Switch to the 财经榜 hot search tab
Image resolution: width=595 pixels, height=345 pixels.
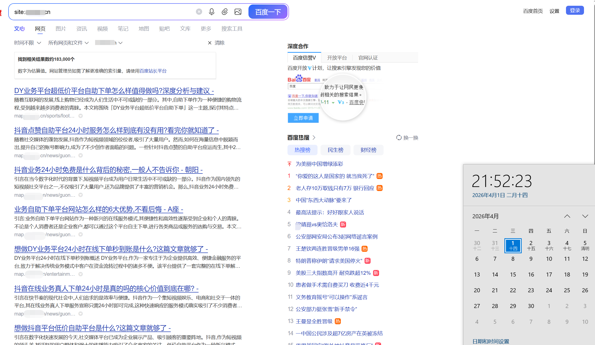coord(368,150)
